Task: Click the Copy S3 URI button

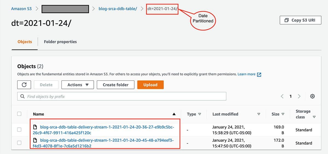Action: click(x=300, y=20)
